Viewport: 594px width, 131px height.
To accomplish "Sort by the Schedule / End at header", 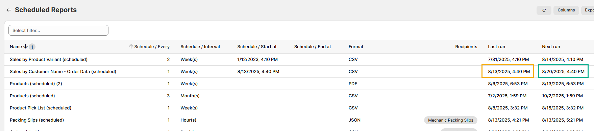I will pos(313,47).
